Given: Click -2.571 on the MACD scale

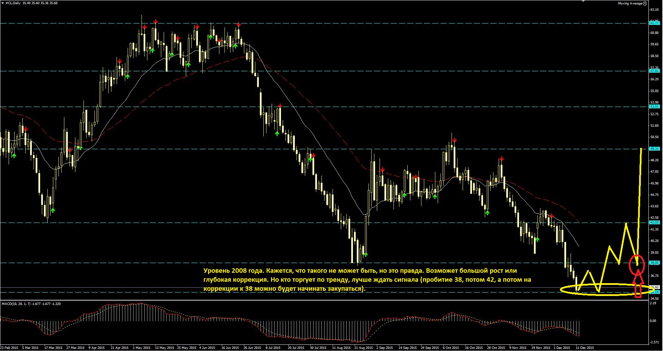Looking at the screenshot, I should coord(654,342).
